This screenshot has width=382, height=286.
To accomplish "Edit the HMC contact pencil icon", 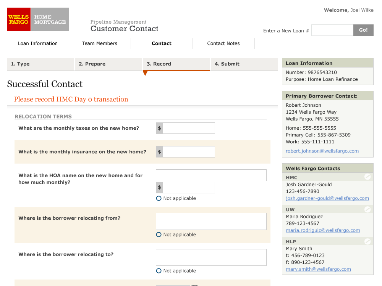I will coord(367,177).
